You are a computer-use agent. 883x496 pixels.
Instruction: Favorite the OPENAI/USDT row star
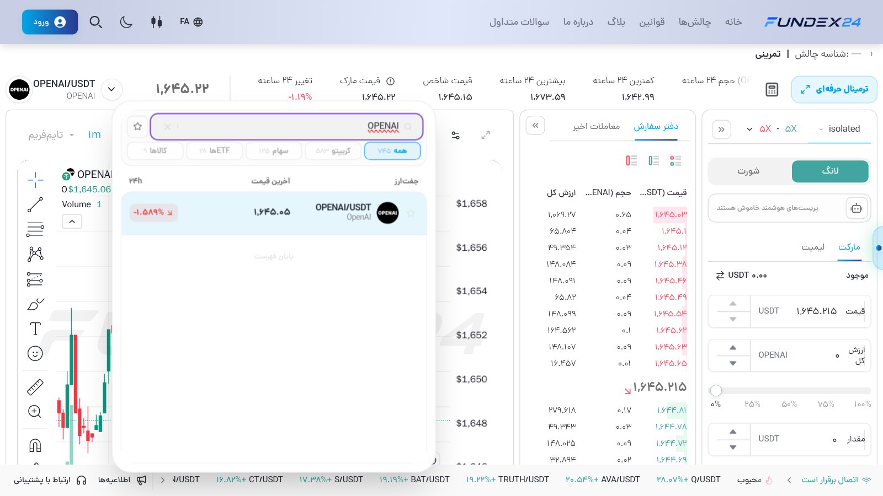click(411, 213)
